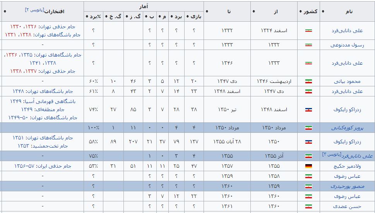Sort by the ٪برد column arrow
This screenshot has width=375, height=213.
pos(87,16)
